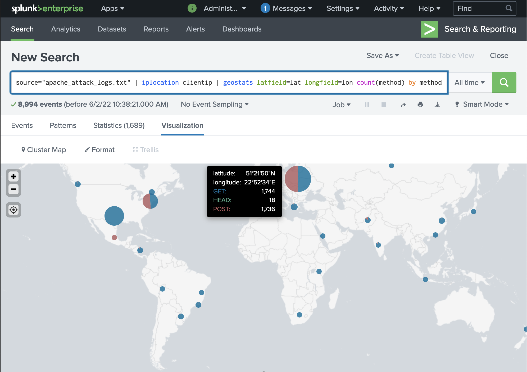Click the map recenter target icon
Screen dimensions: 527x372
click(13, 210)
